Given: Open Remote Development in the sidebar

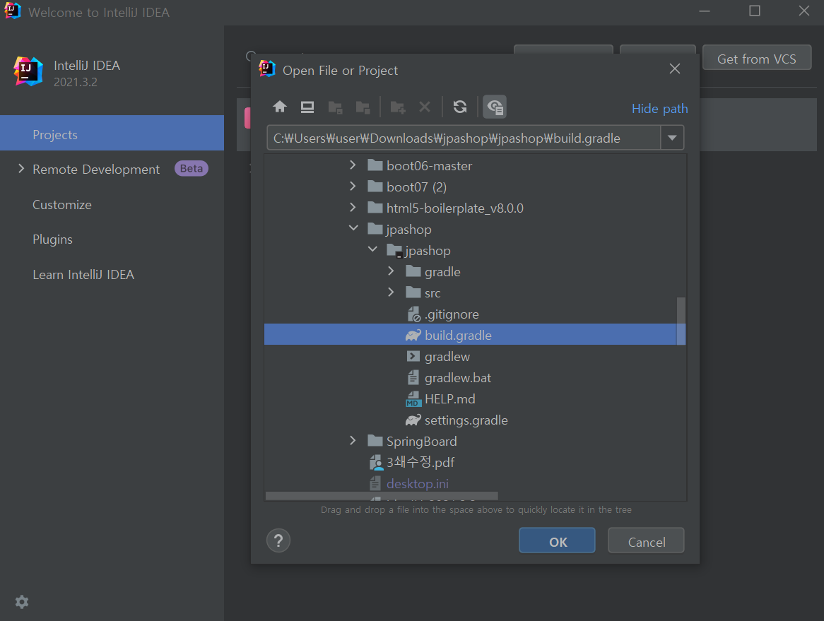Looking at the screenshot, I should coord(96,169).
